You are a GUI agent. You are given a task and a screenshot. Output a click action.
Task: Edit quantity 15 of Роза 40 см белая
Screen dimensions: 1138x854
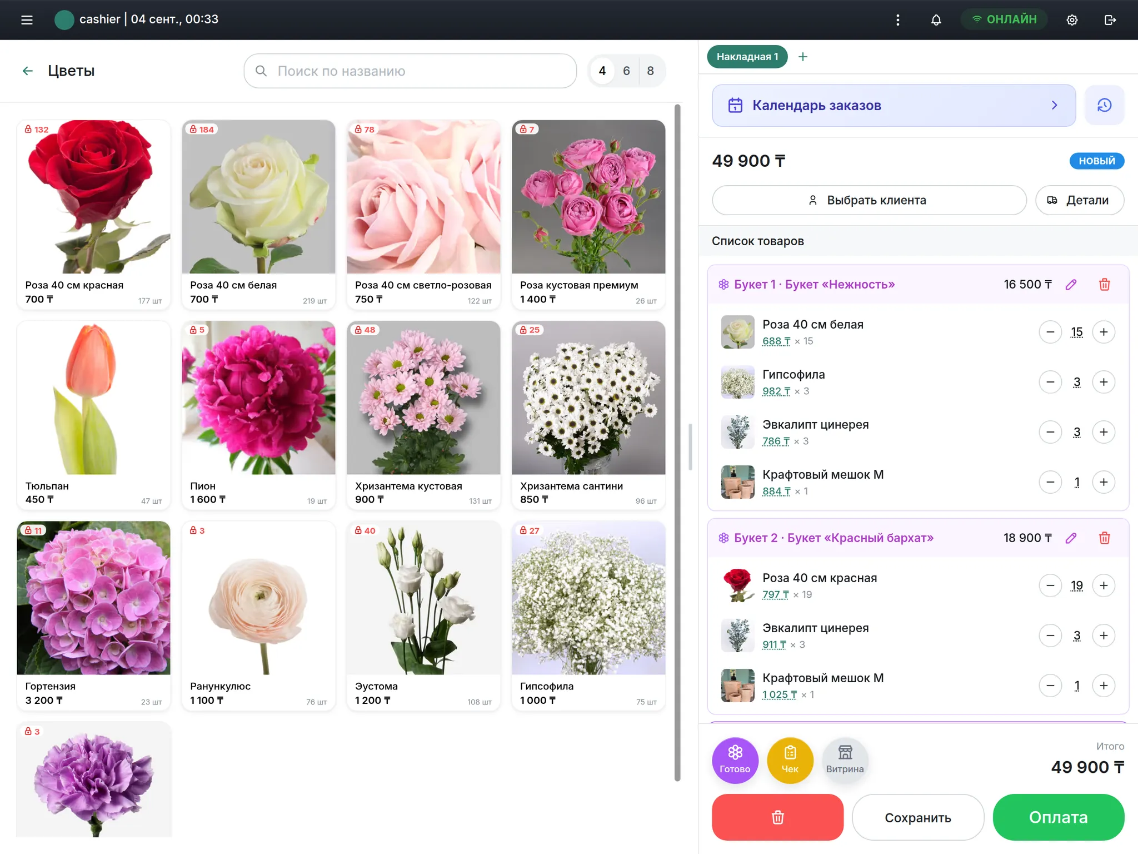[x=1077, y=332]
